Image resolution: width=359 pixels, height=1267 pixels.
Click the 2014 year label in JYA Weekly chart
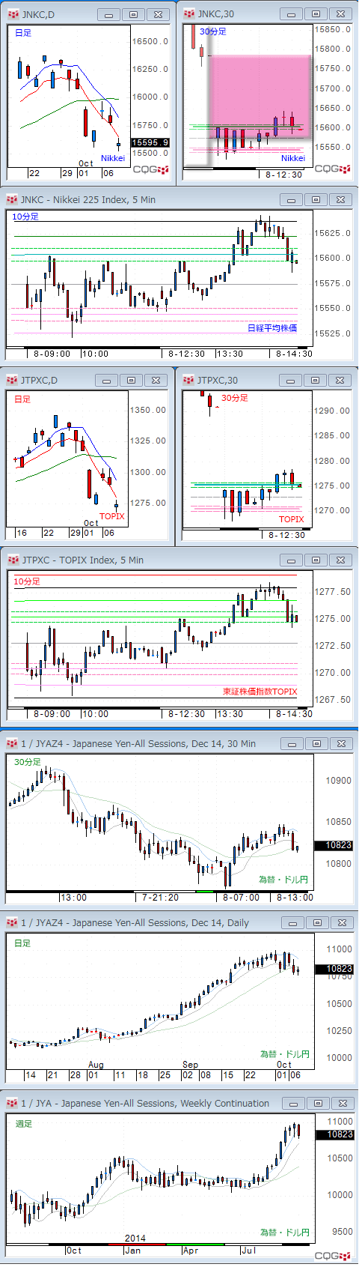click(135, 1239)
